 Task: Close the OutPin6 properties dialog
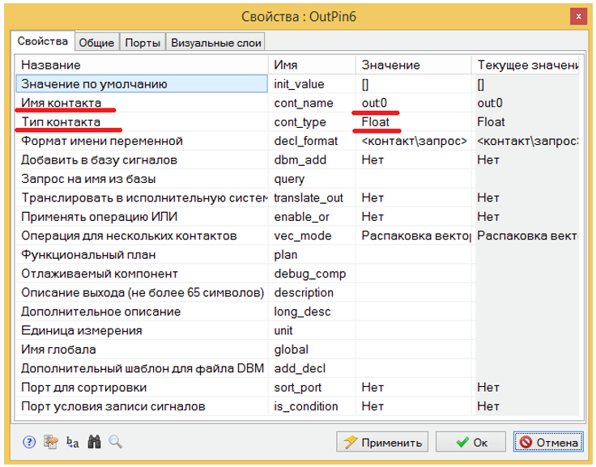coord(578,16)
